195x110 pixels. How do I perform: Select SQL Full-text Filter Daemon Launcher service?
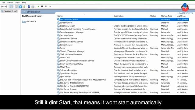point(83,80)
